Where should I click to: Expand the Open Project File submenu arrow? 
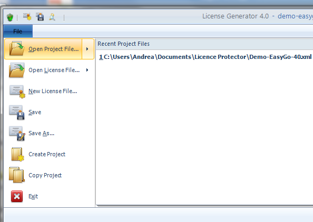pyautogui.click(x=87, y=49)
